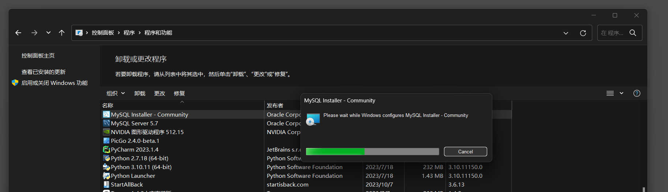Click the magnifier search icon

(x=633, y=33)
